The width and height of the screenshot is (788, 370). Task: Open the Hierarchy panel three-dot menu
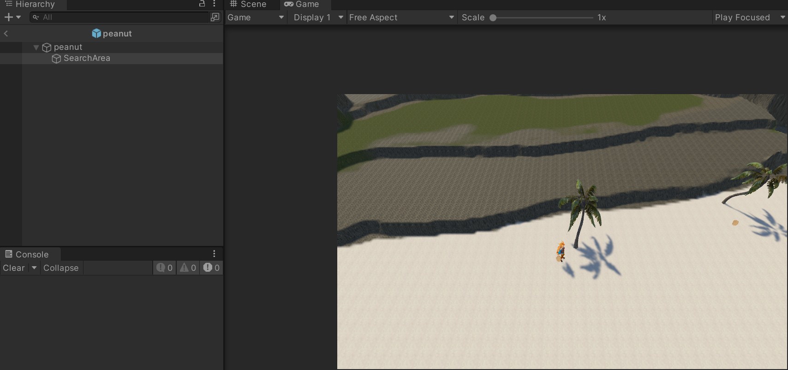[x=215, y=4]
